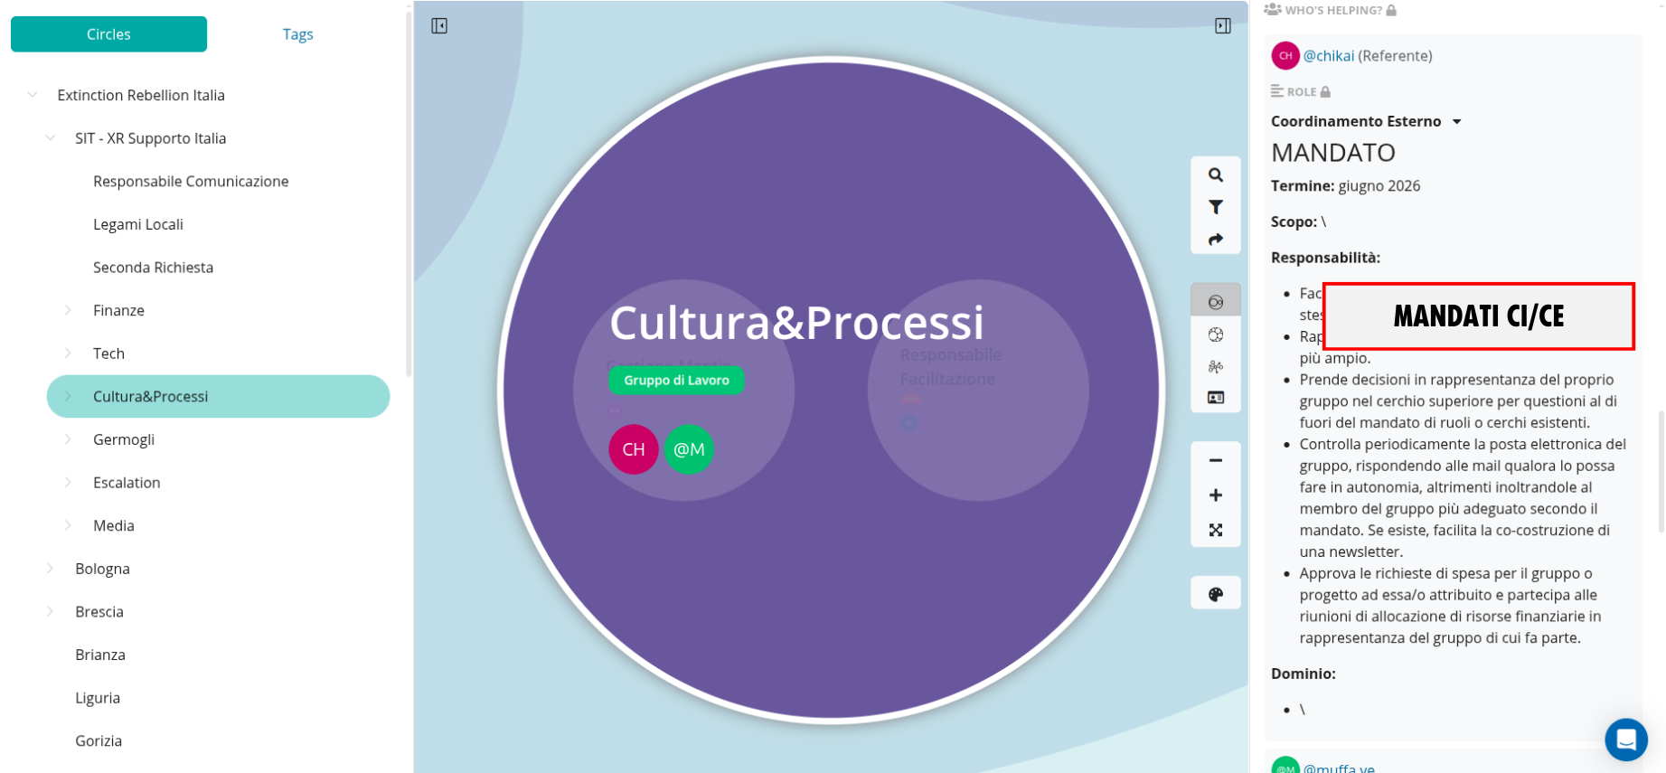Select the Circles tab

(x=108, y=34)
